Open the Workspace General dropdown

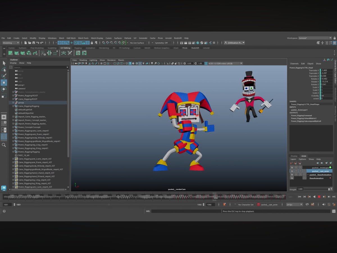[x=315, y=38]
